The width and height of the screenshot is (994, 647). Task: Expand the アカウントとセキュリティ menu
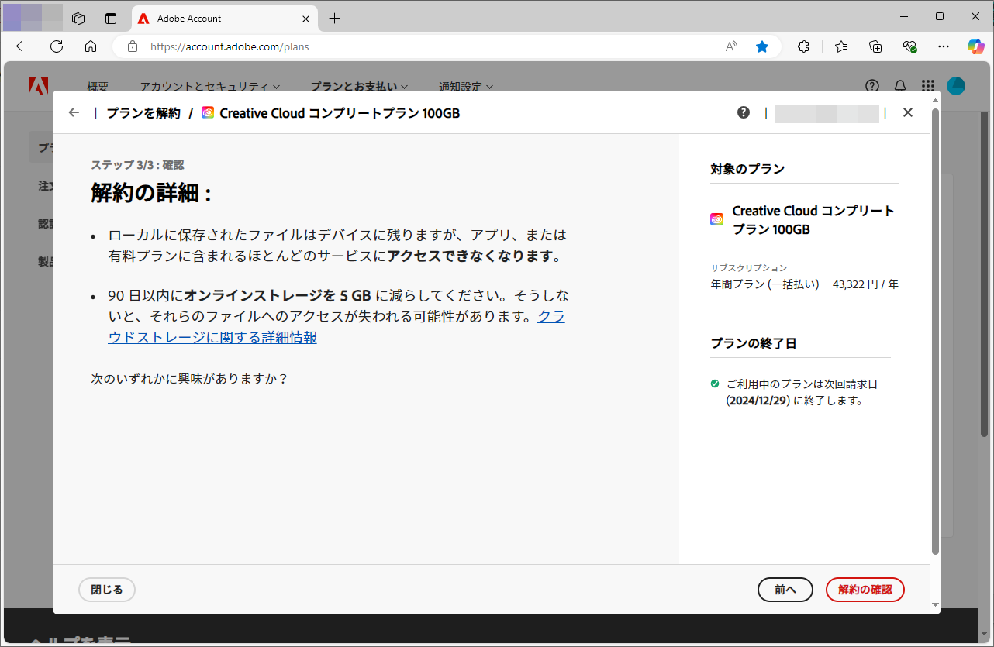(x=209, y=87)
